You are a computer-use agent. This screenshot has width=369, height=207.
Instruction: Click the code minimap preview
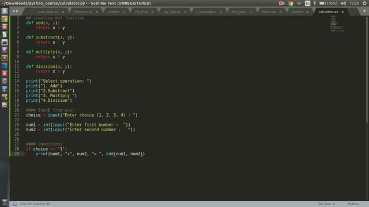click(337, 24)
